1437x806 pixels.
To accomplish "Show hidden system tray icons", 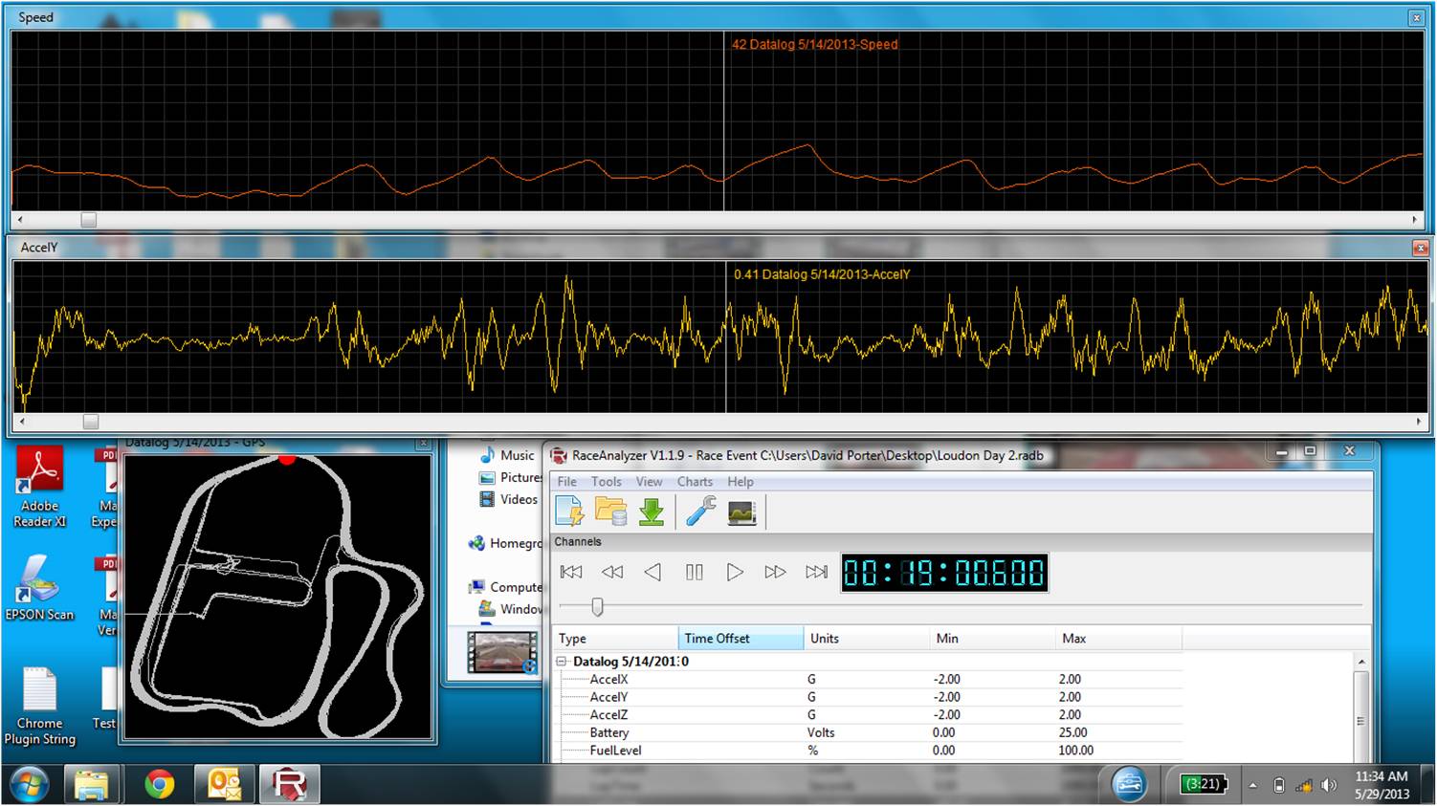I will tap(1252, 786).
